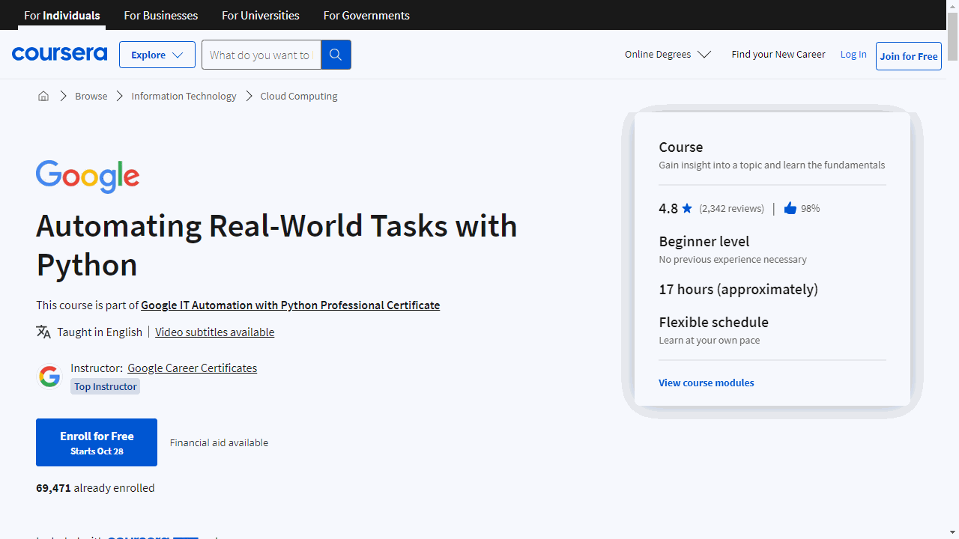The image size is (959, 539).
Task: Click Join for Free
Action: tap(908, 56)
